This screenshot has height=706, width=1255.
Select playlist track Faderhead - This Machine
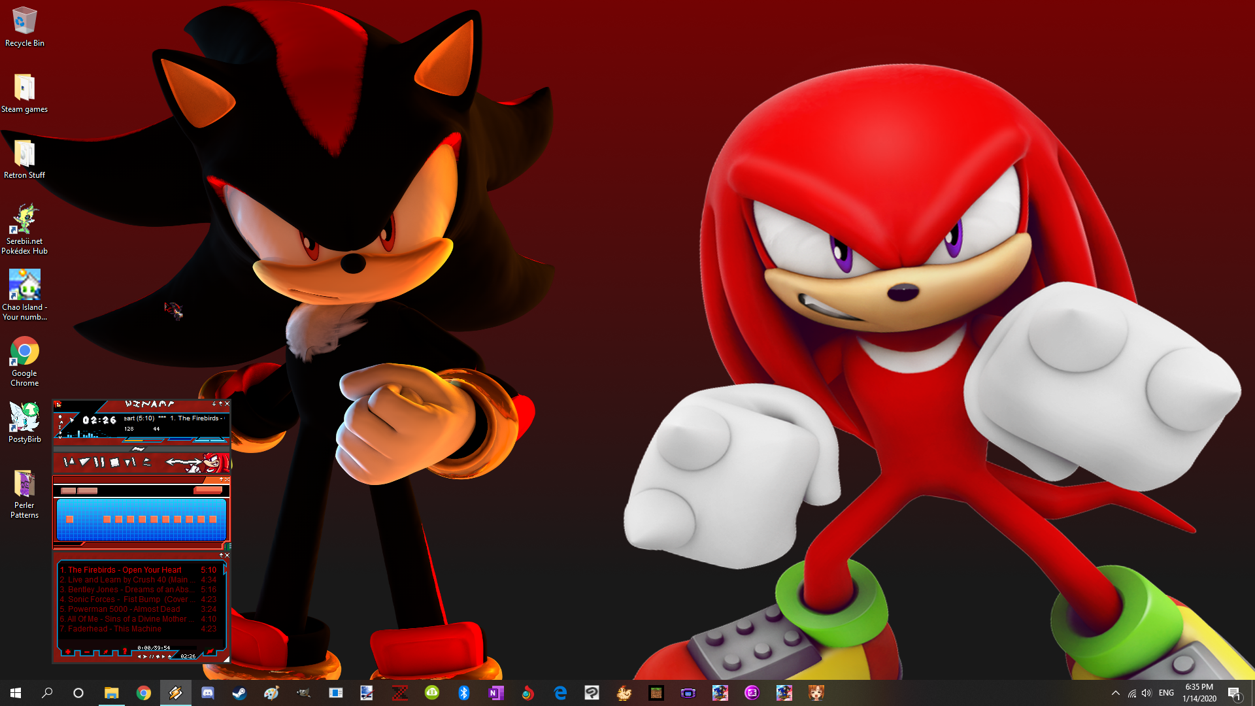[x=138, y=629]
